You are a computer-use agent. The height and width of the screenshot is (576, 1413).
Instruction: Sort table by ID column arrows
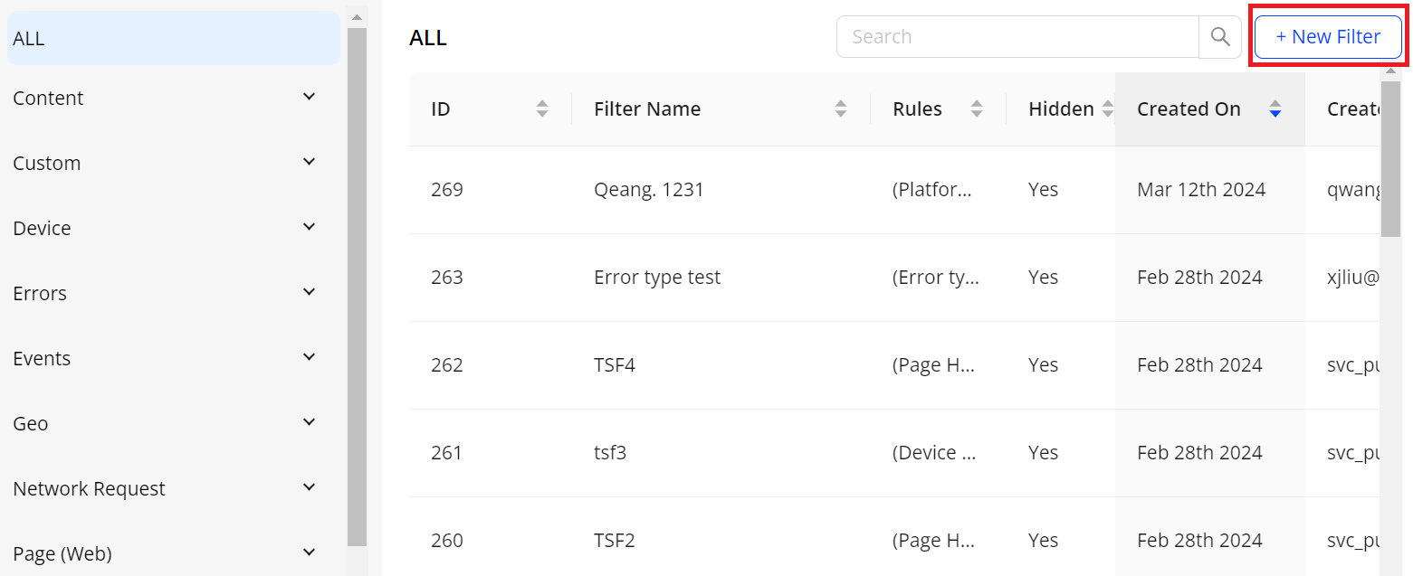pos(542,109)
